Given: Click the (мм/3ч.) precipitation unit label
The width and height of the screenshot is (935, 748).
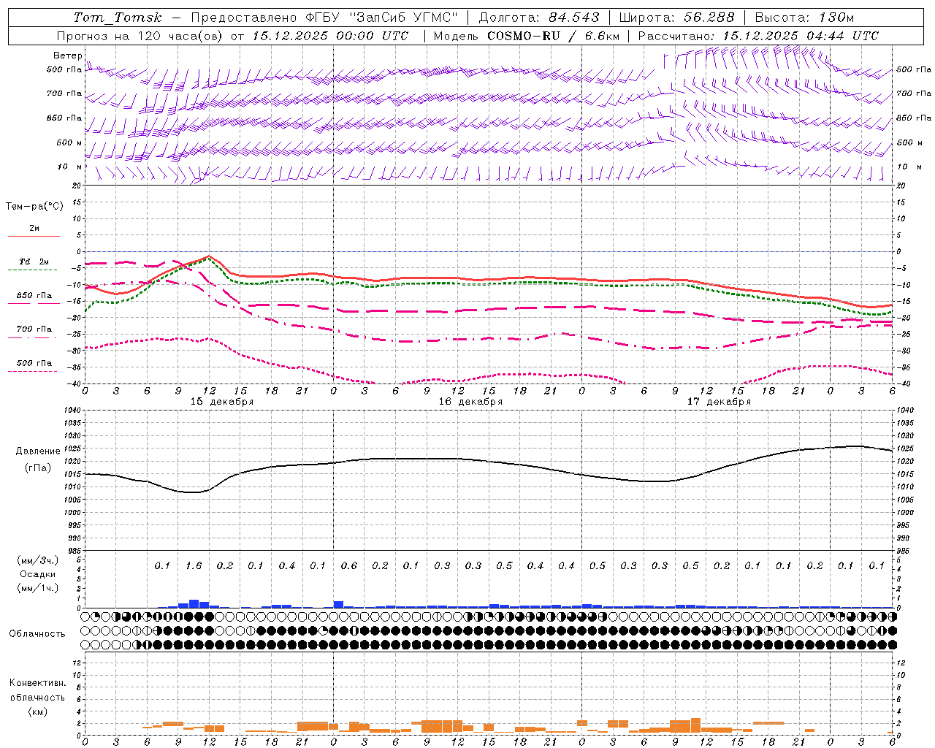Looking at the screenshot, I should (x=38, y=560).
